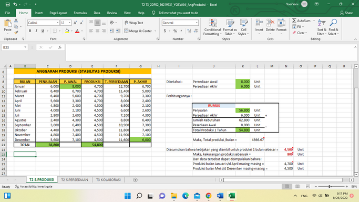The width and height of the screenshot is (359, 202).
Task: Open File Explorer from the taskbar
Action: (174, 196)
